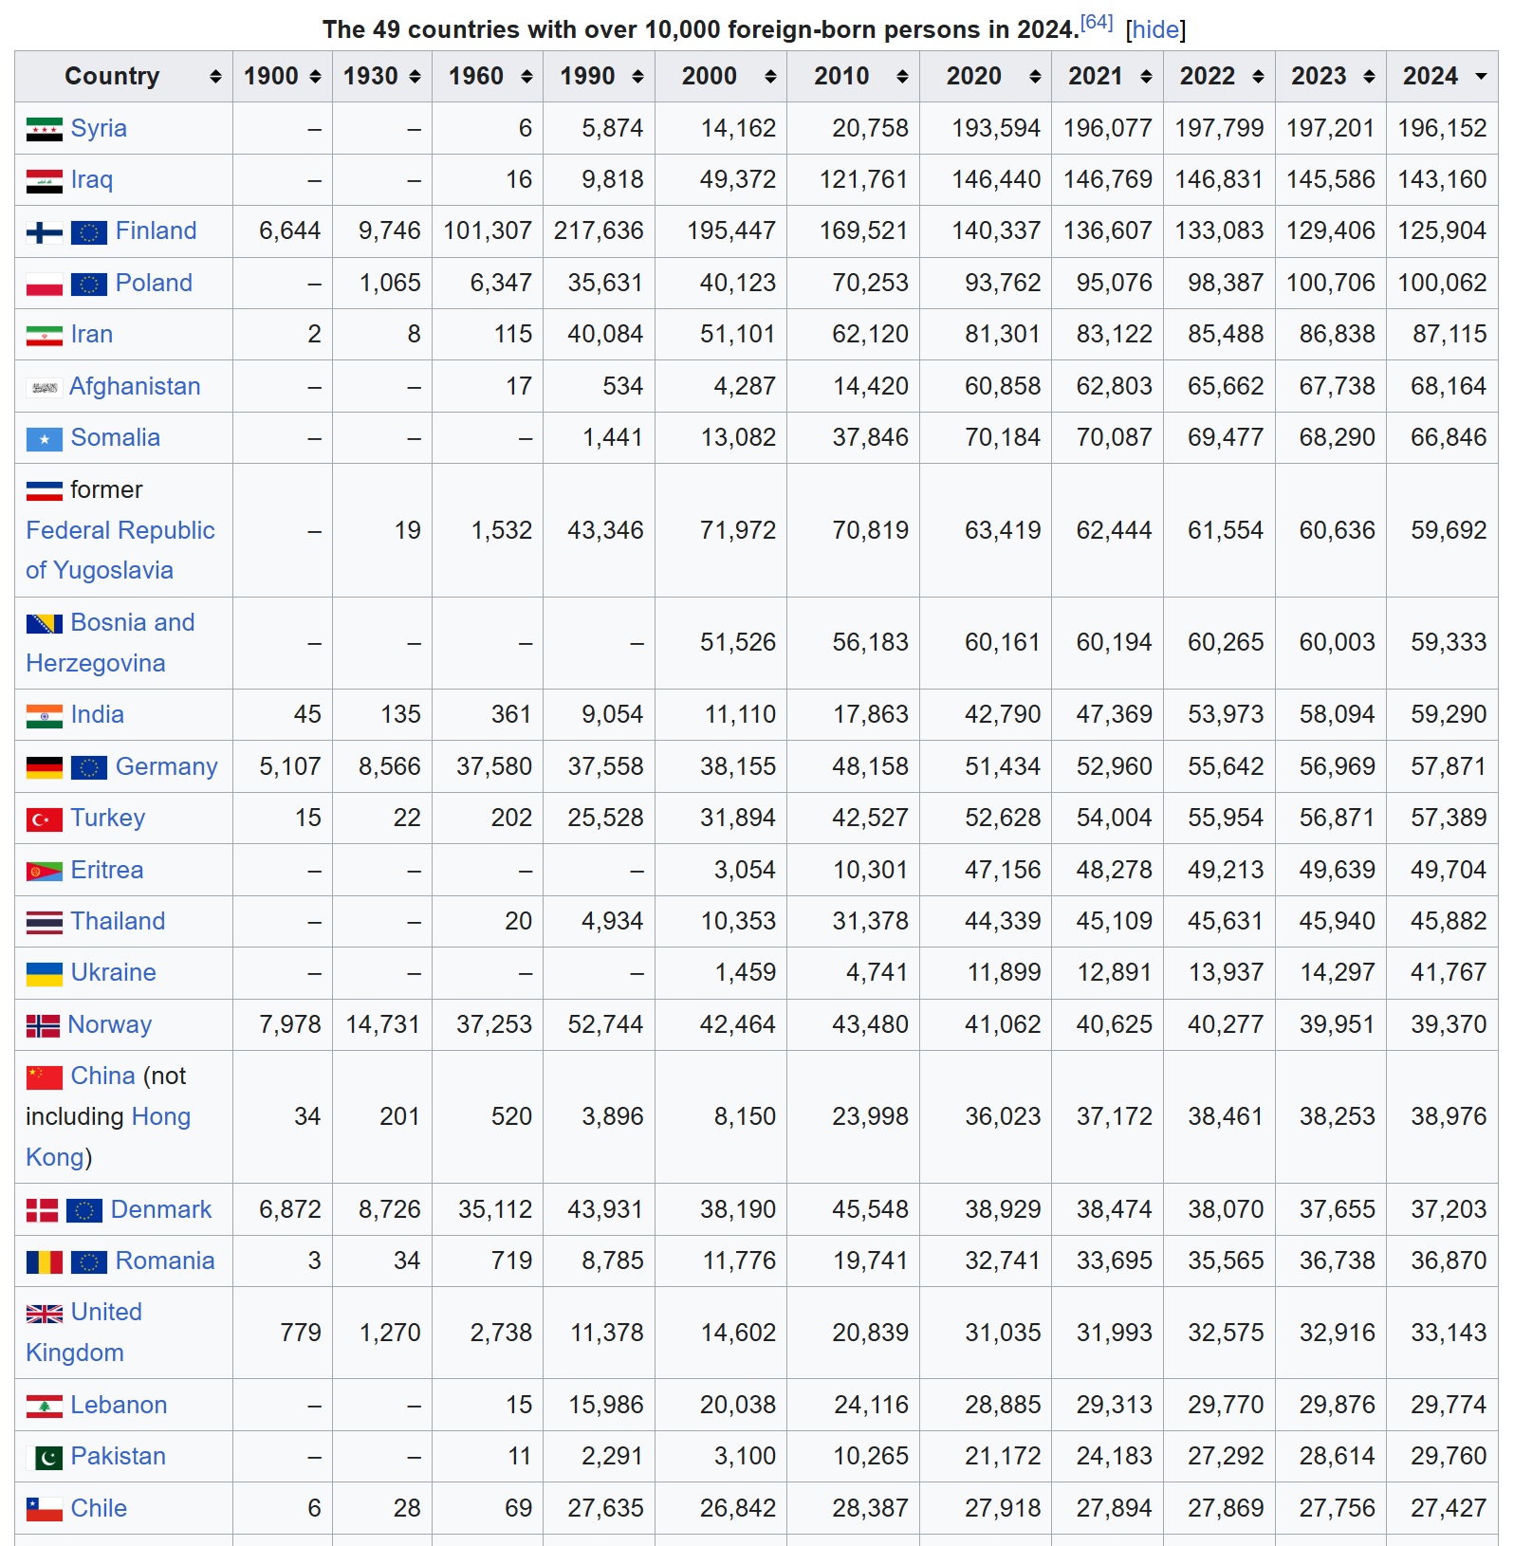The image size is (1514, 1546).
Task: Click the Syria flag icon
Action: (x=44, y=129)
